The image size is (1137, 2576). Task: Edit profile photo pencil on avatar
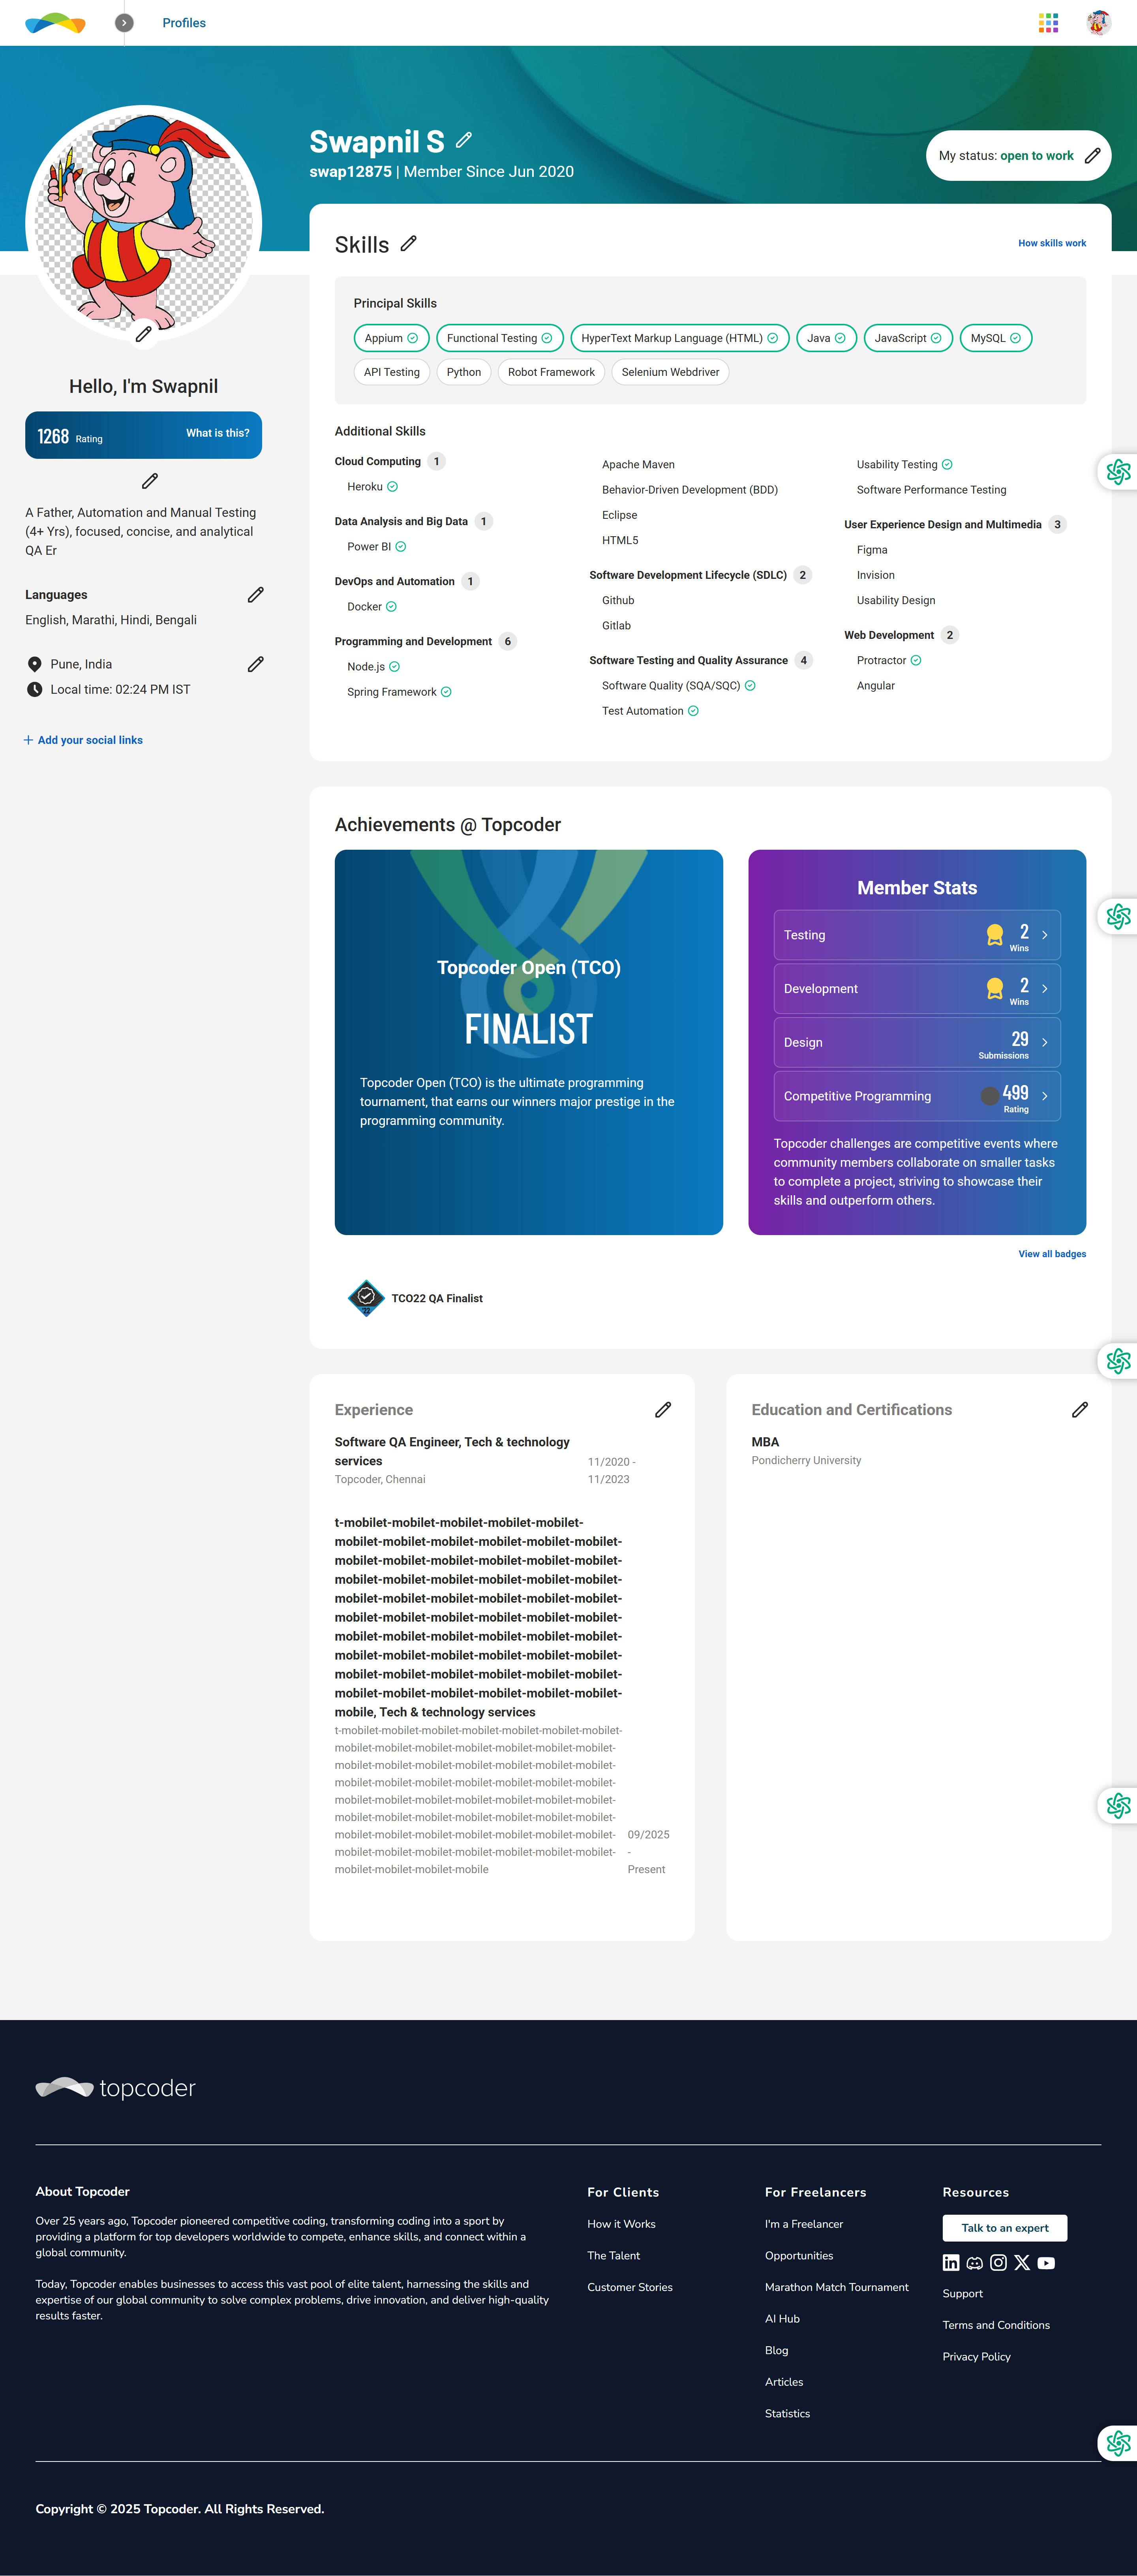coord(144,334)
